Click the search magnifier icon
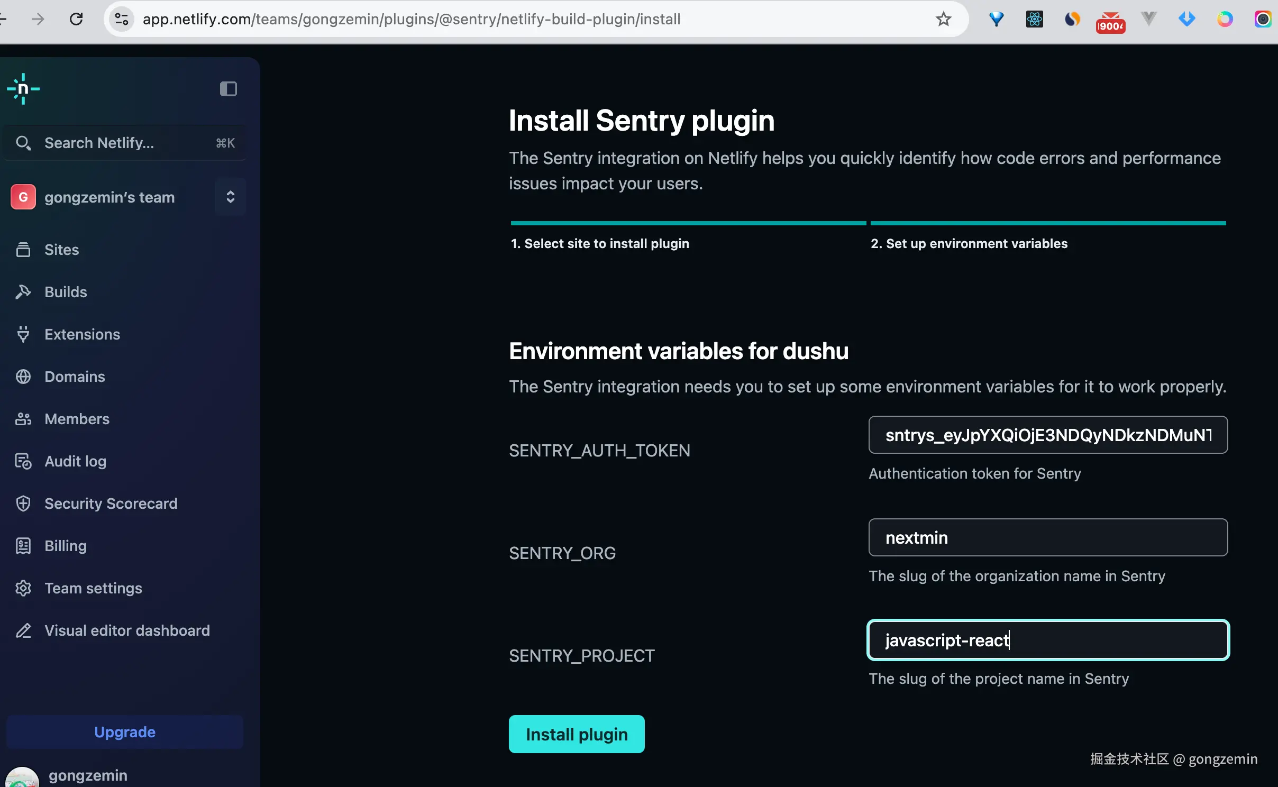The height and width of the screenshot is (787, 1278). pyautogui.click(x=23, y=143)
